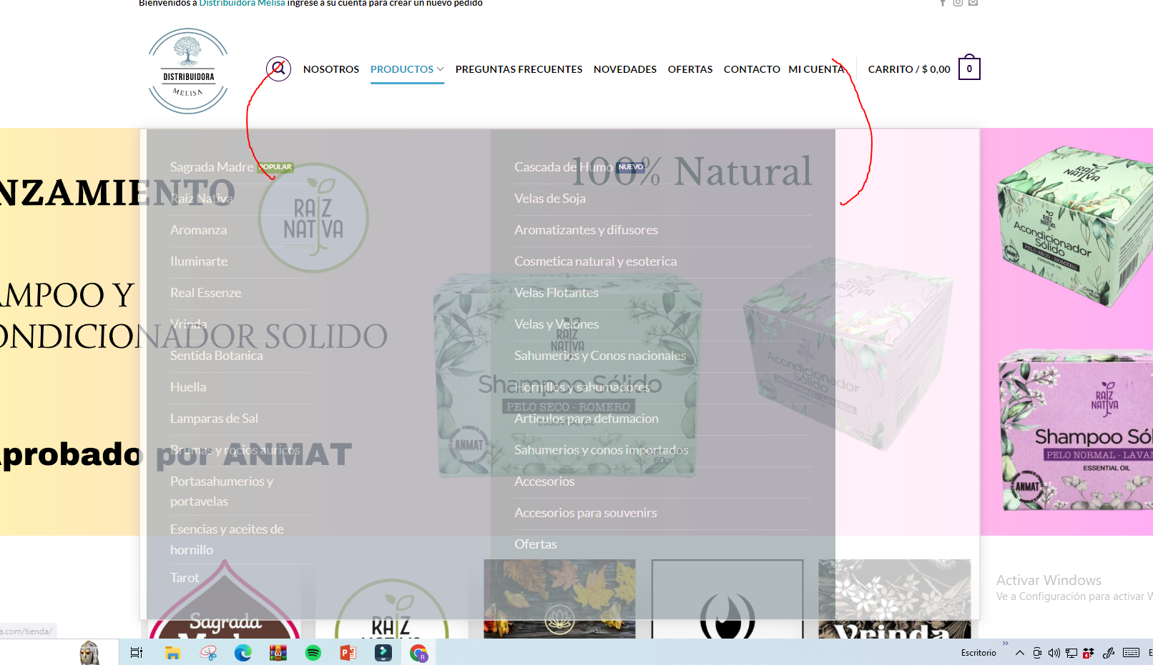Open File Explorer from the taskbar
The width and height of the screenshot is (1153, 665).
click(172, 653)
